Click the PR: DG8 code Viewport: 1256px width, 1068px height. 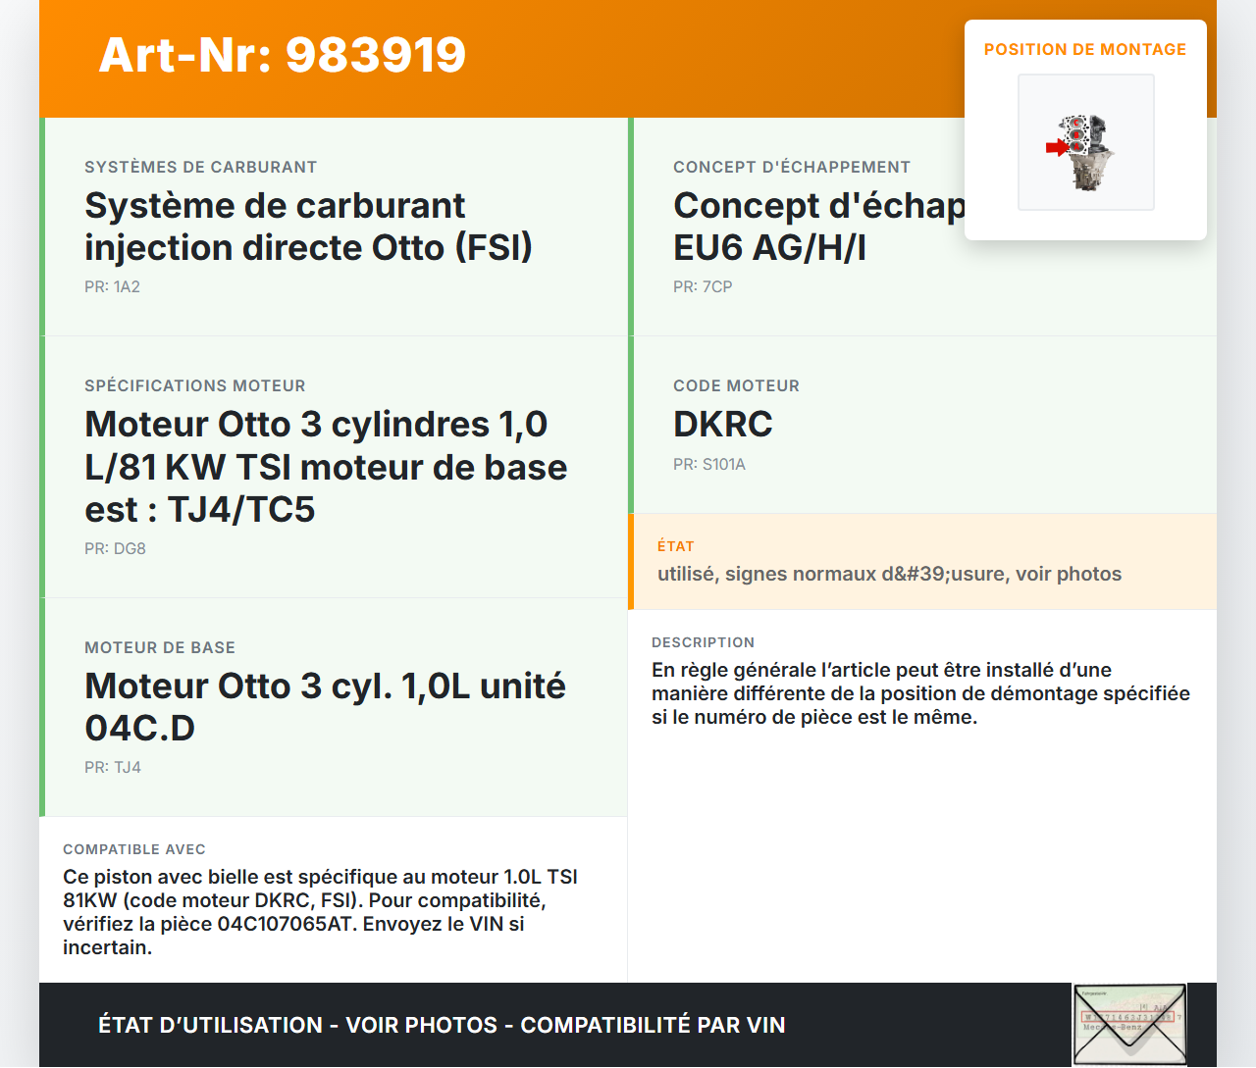115,548
